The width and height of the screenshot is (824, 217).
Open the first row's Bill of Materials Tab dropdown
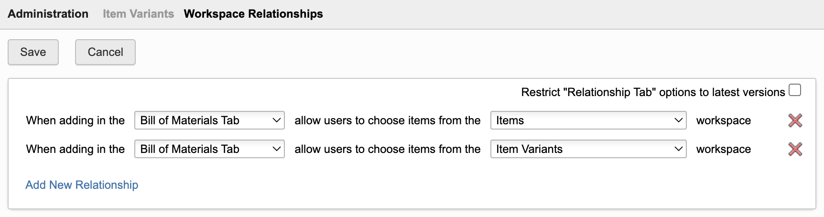209,120
